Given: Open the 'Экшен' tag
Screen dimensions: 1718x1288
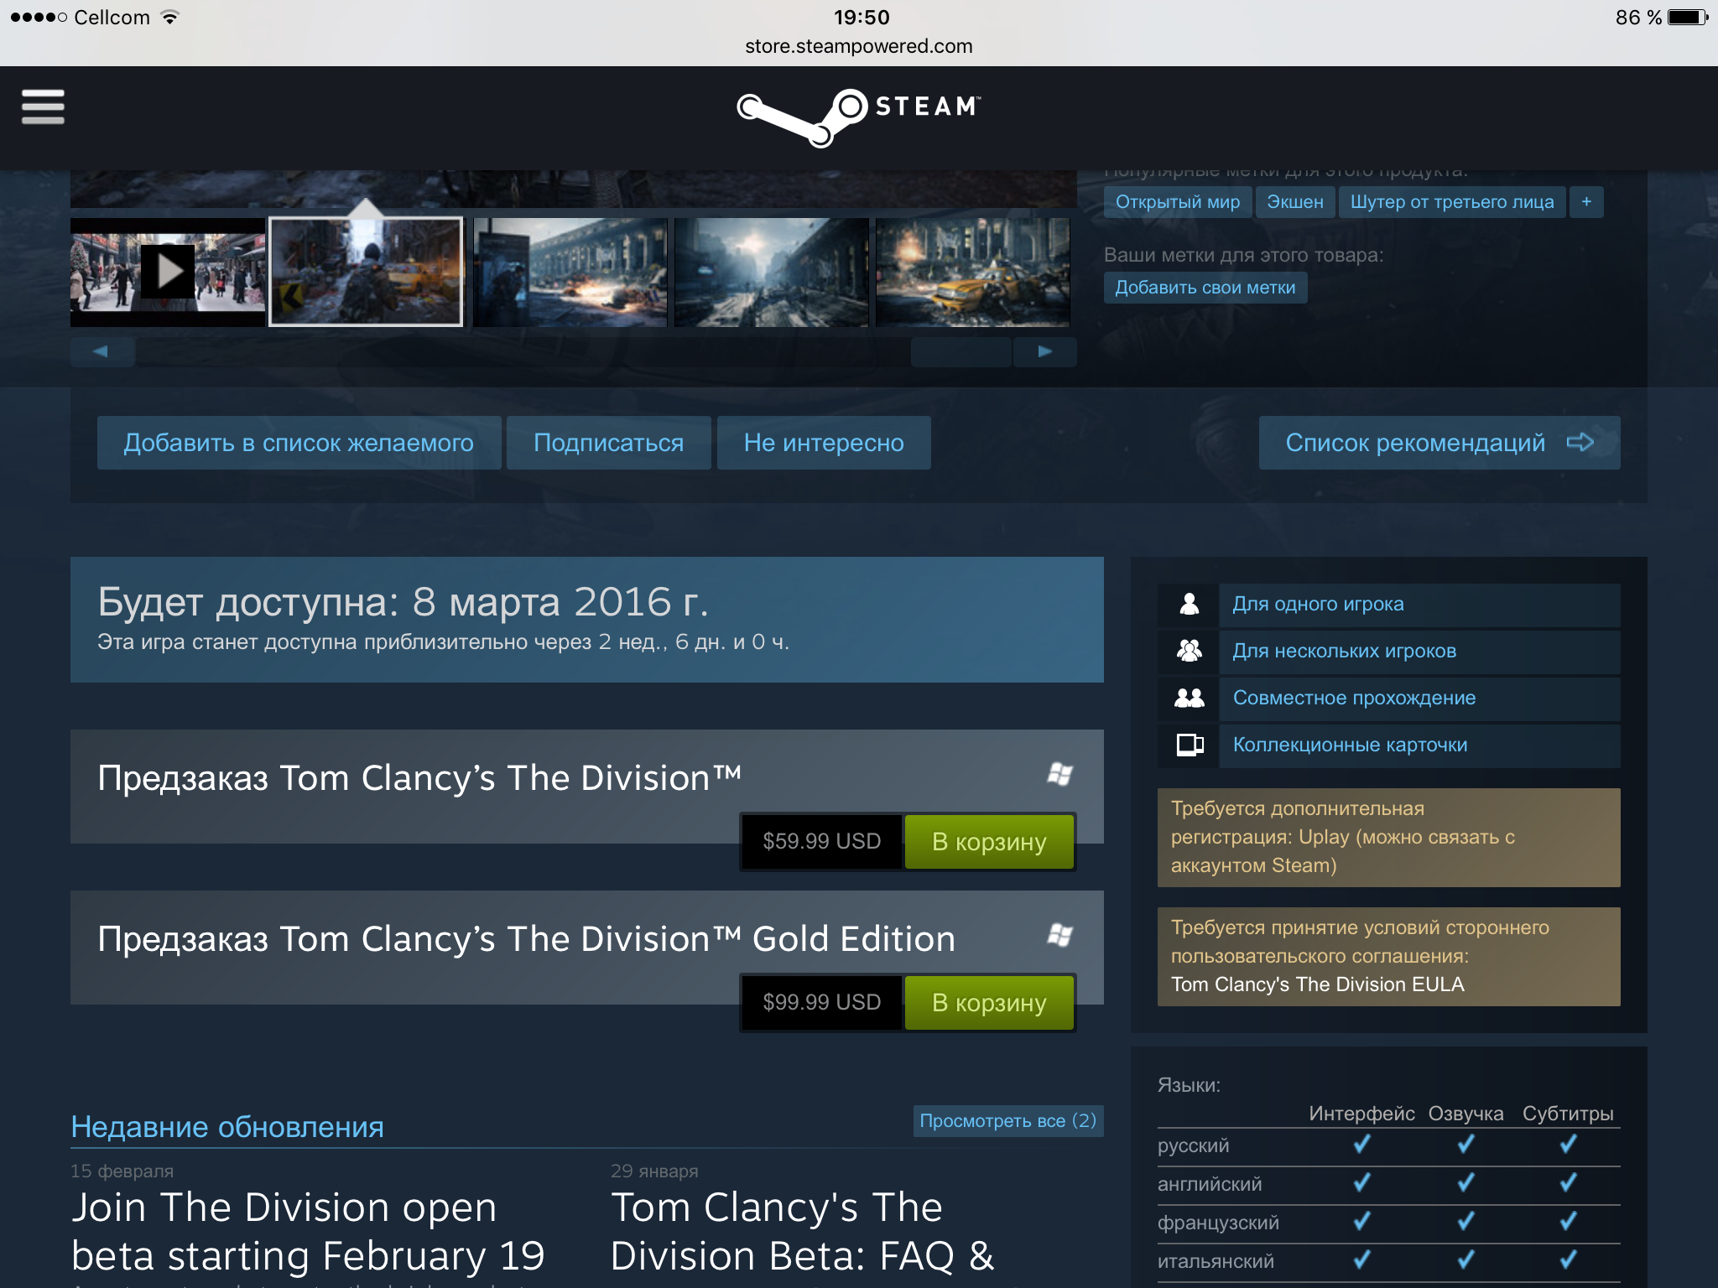Looking at the screenshot, I should click(x=1295, y=202).
